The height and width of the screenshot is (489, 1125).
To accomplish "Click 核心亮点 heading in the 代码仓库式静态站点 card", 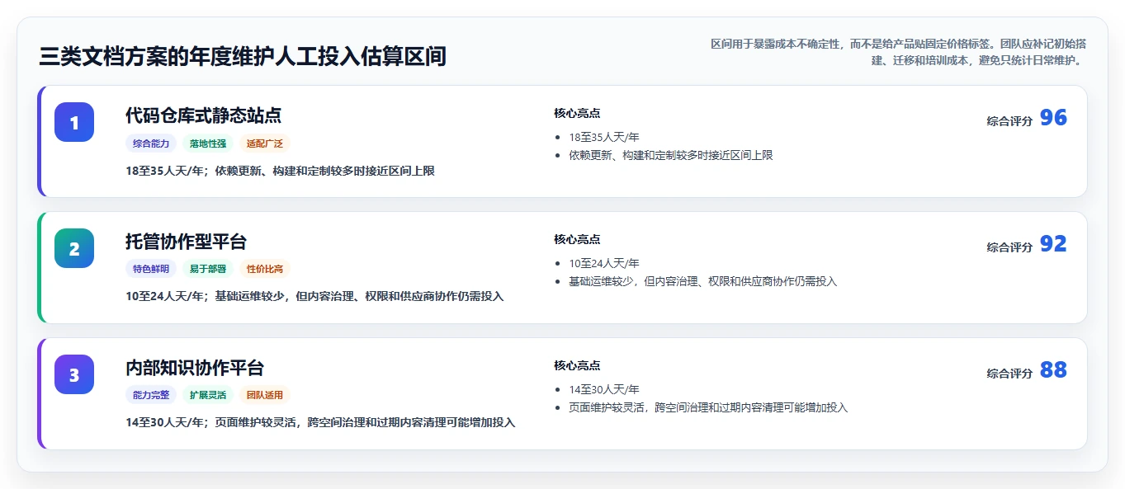I will click(x=577, y=113).
